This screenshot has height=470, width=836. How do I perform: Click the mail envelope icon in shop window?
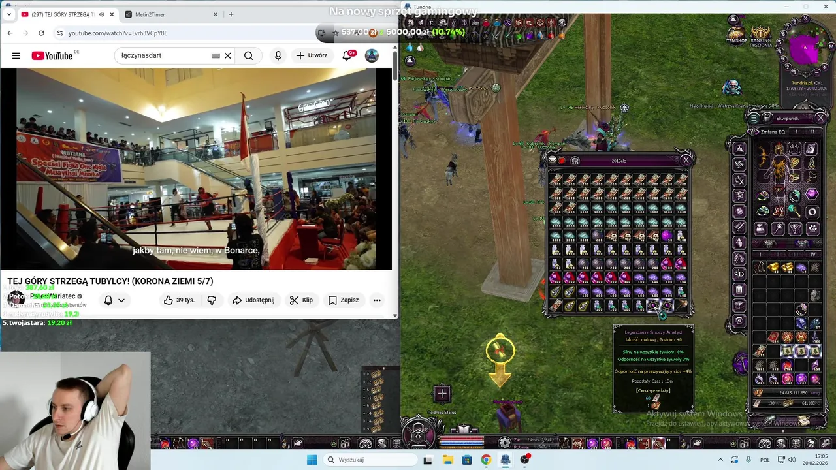[x=553, y=161]
